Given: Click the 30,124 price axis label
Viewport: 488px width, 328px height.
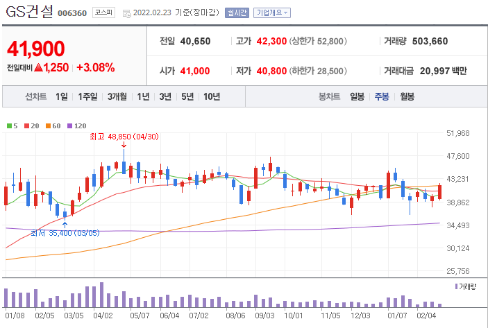Looking at the screenshot, I should (458, 248).
